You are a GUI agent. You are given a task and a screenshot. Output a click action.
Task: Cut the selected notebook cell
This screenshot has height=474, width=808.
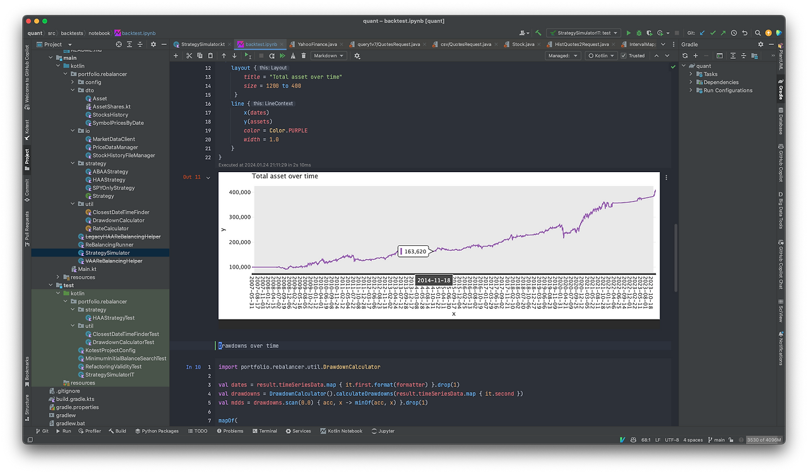click(189, 55)
